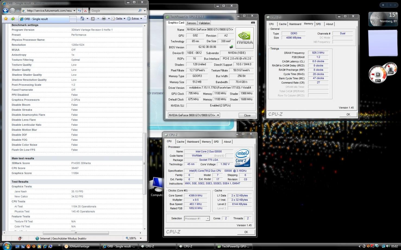This screenshot has width=401, height=250.
Task: Click the IE horizontal scrollbar thumb
Action: 76,233
